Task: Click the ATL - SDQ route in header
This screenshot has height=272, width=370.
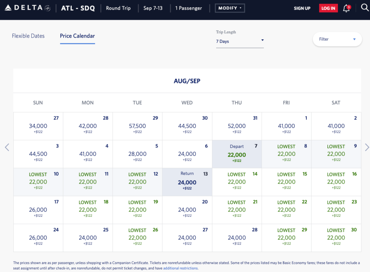Action: (x=78, y=8)
